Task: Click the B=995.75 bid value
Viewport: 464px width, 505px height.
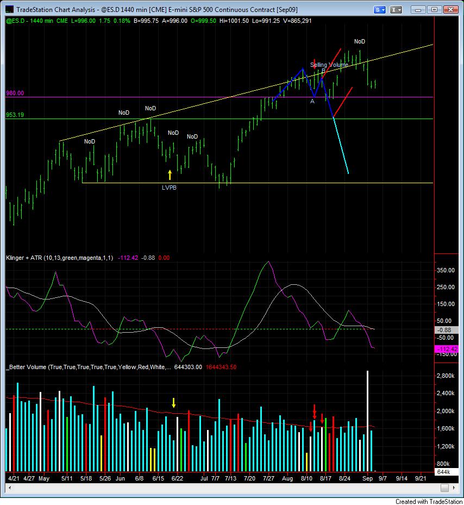Action: click(146, 21)
